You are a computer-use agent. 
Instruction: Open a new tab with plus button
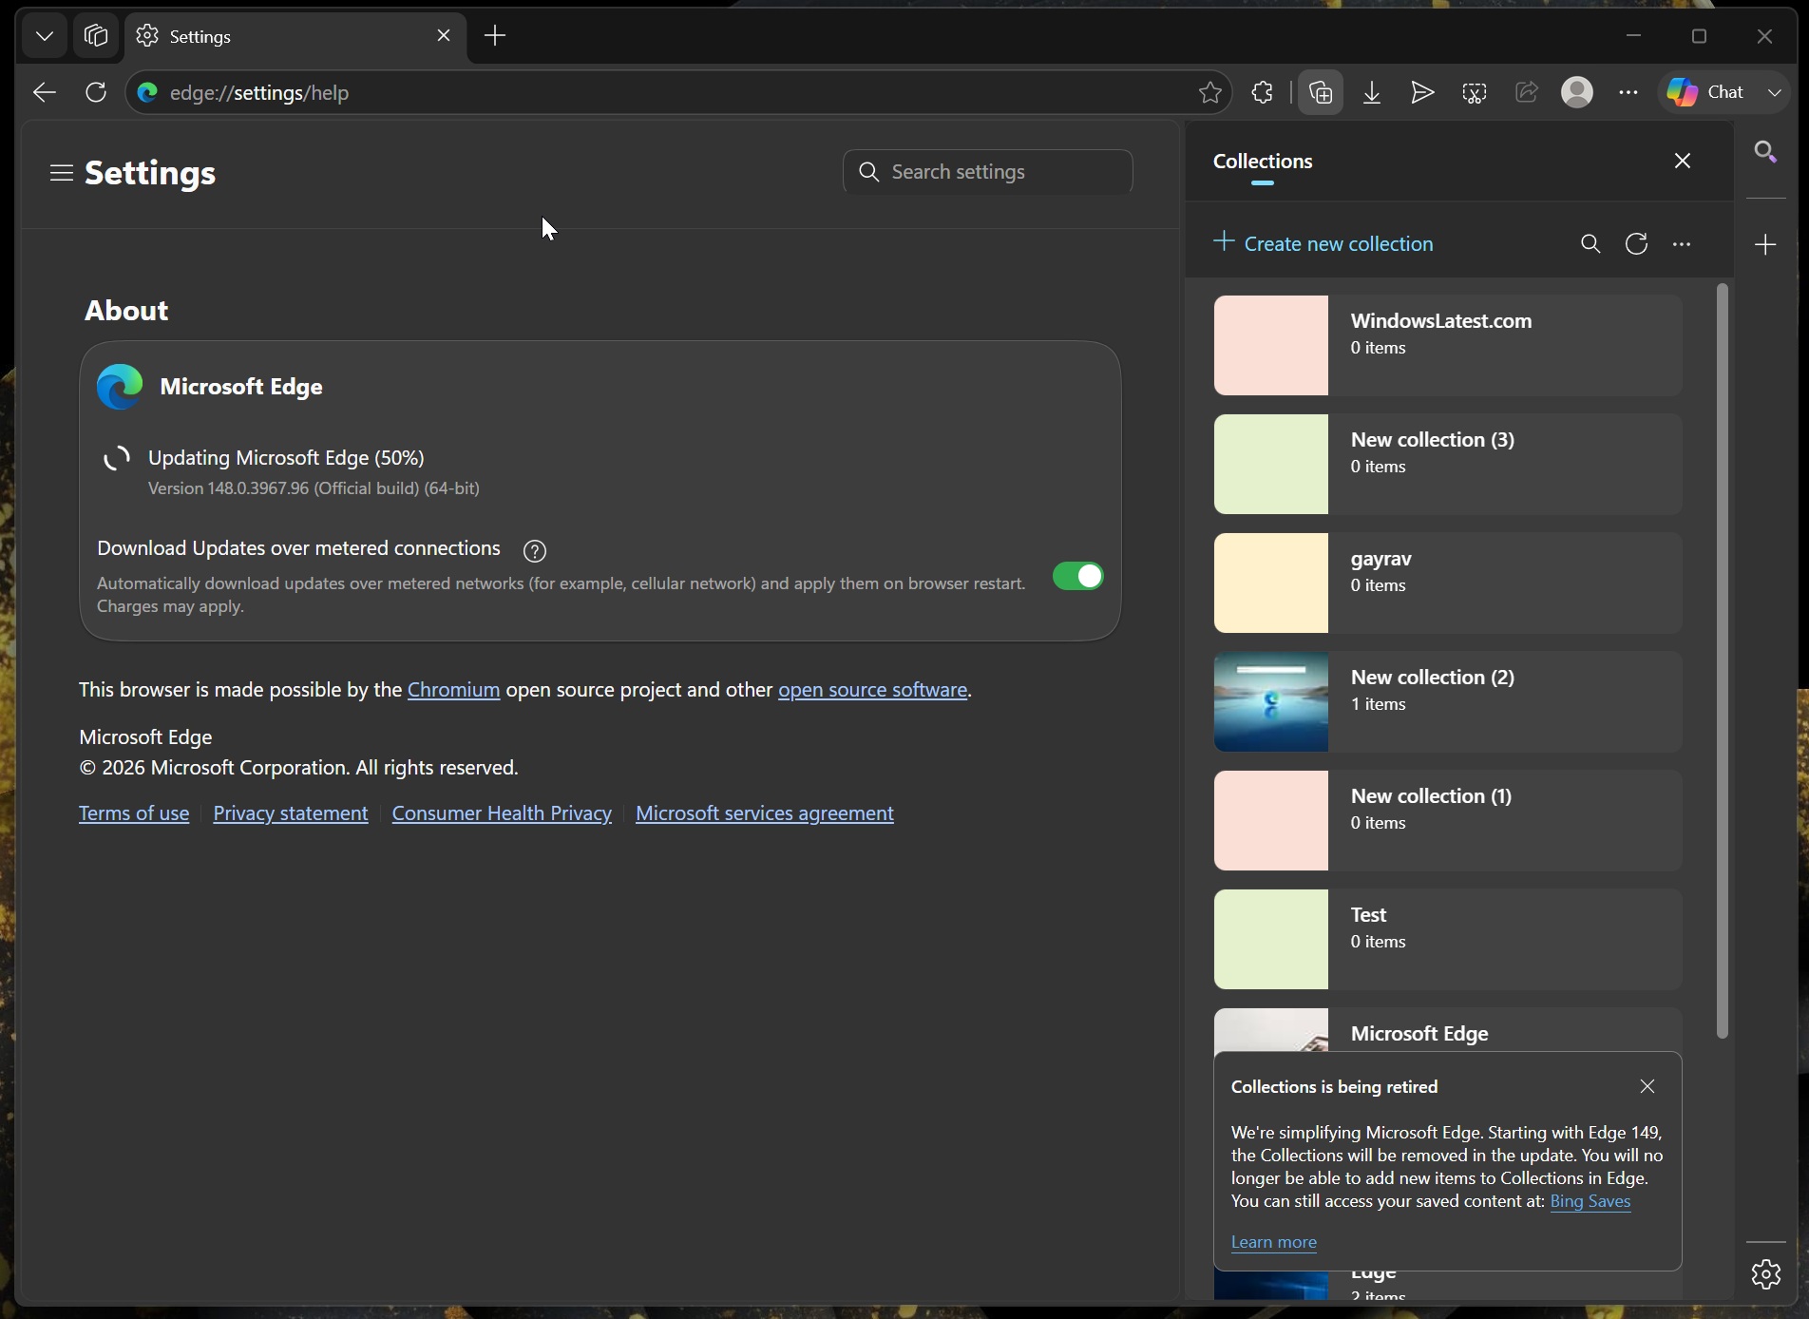pos(495,36)
